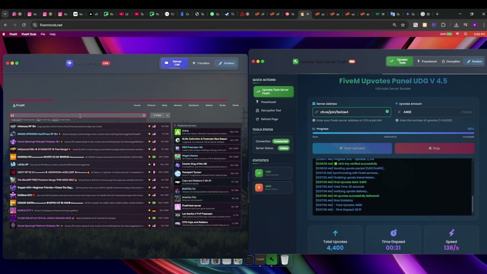The image size is (487, 274).
Task: Click the FiveM logo in the embedded page
Action: (x=18, y=105)
